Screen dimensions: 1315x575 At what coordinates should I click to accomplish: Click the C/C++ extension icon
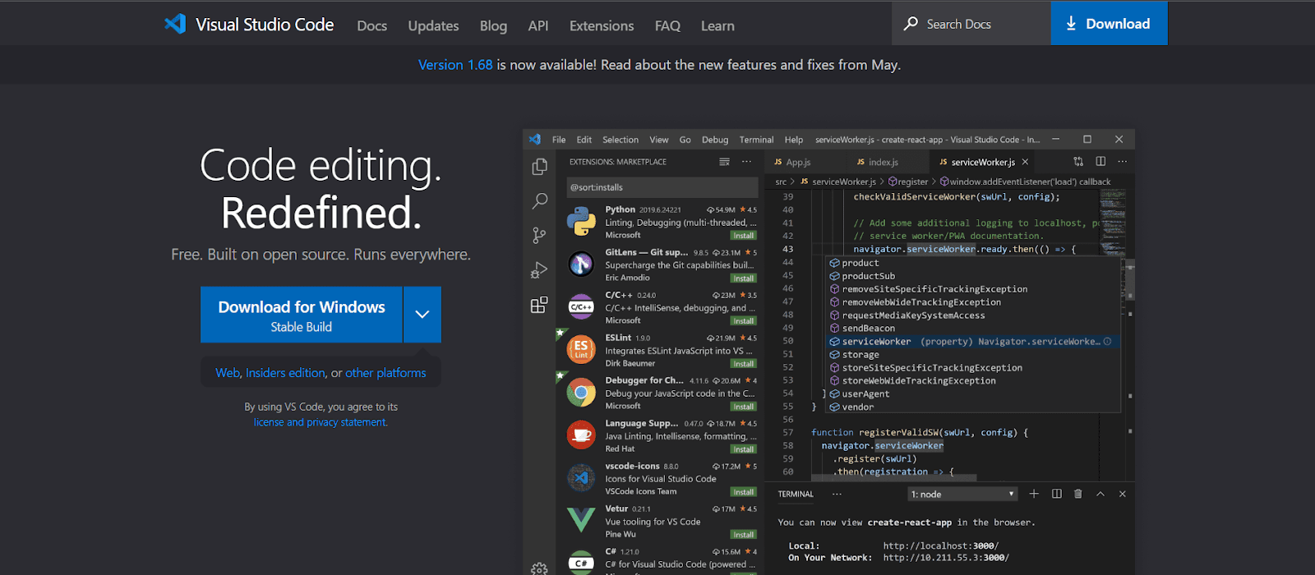point(581,306)
